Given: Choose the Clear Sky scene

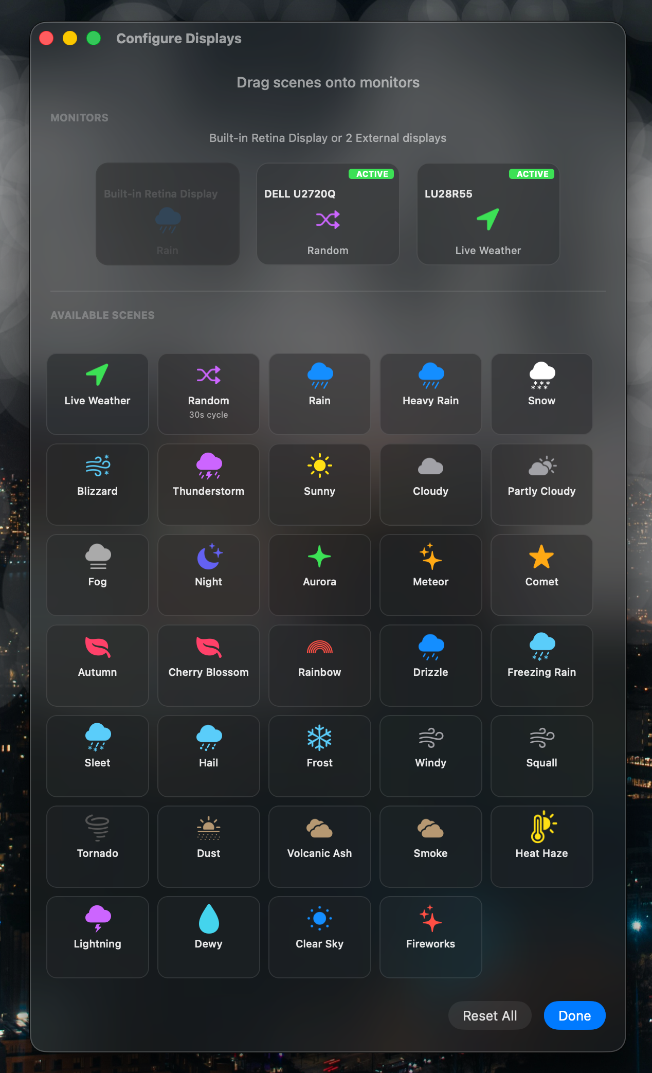Looking at the screenshot, I should tap(320, 937).
